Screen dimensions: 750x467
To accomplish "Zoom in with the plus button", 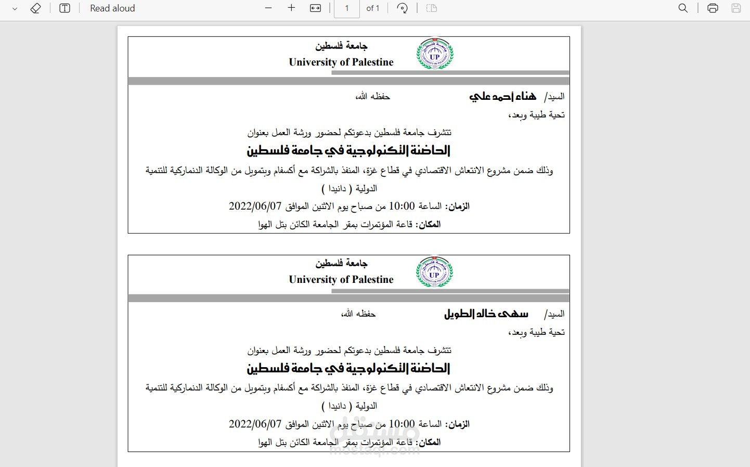I will click(x=291, y=8).
